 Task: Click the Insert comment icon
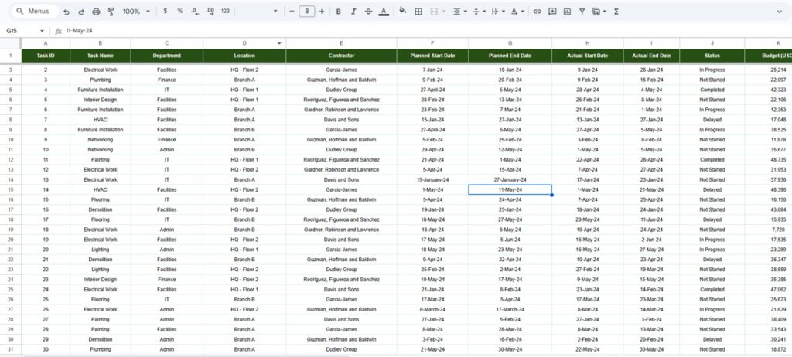pos(552,11)
